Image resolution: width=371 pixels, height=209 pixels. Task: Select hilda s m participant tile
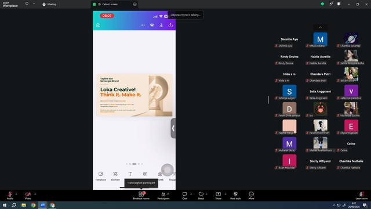289,75
